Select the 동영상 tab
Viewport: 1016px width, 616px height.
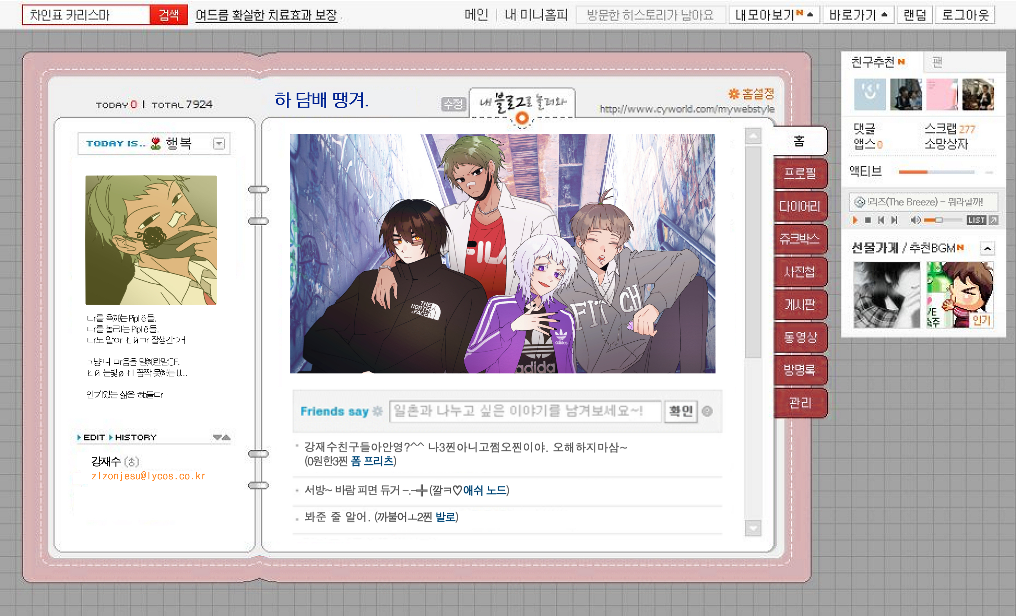tap(800, 337)
